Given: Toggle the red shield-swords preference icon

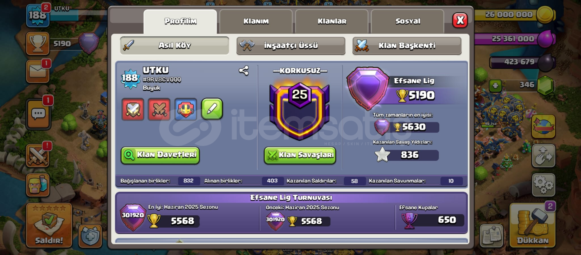Looking at the screenshot, I should pos(133,109).
